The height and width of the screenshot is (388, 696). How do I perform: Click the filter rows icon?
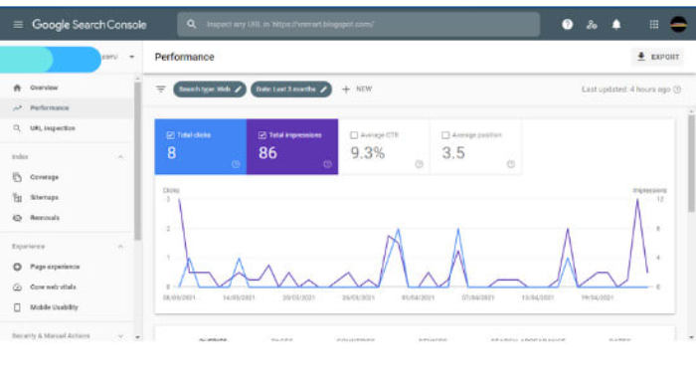161,90
